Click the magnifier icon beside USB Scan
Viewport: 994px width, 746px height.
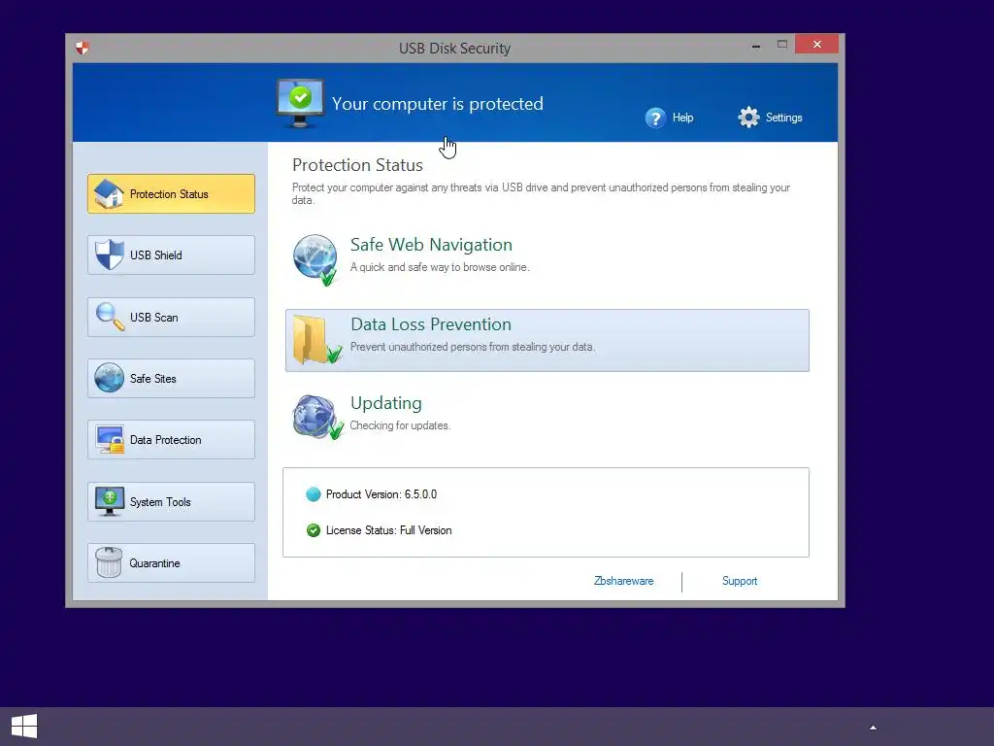point(110,317)
